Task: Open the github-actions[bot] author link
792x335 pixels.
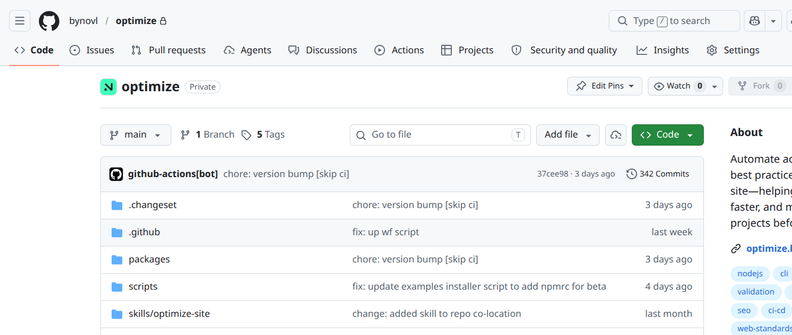Action: (x=173, y=174)
